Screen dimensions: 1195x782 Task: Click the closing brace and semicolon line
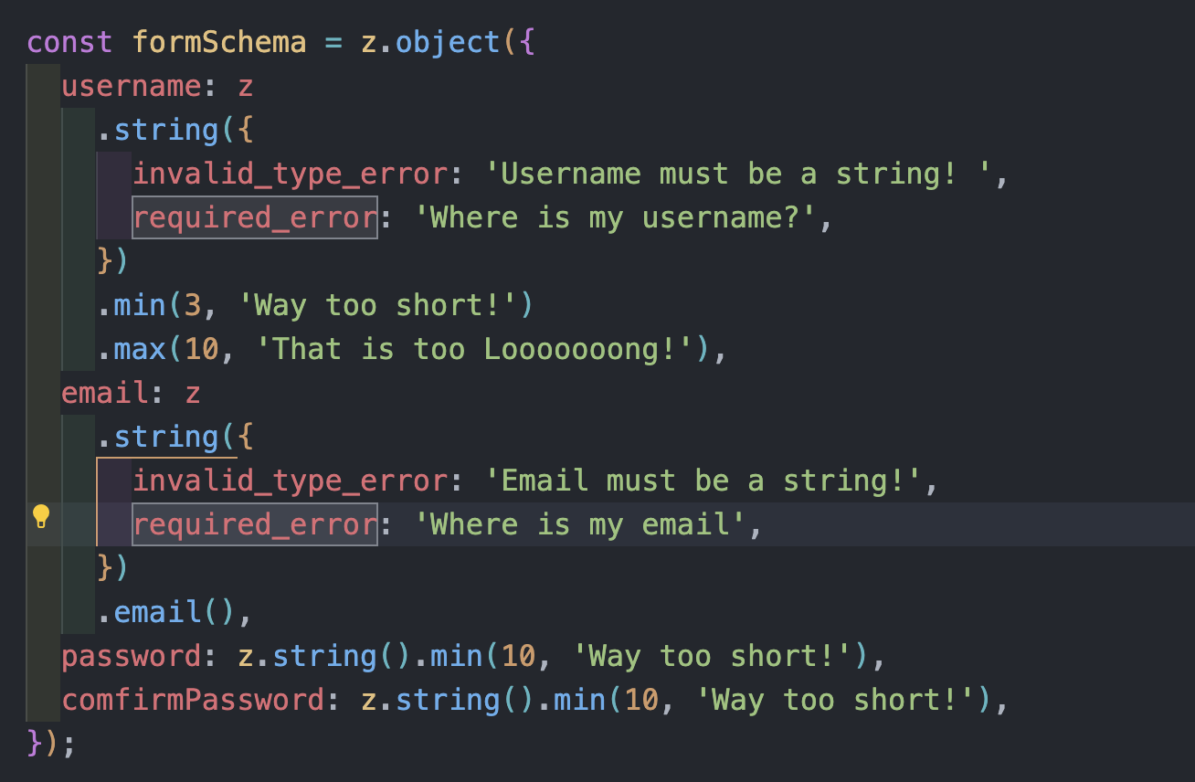tap(51, 743)
